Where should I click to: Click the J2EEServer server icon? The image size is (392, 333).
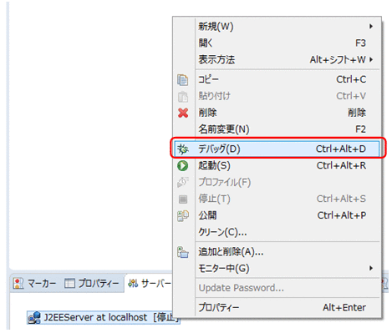[x=34, y=318]
